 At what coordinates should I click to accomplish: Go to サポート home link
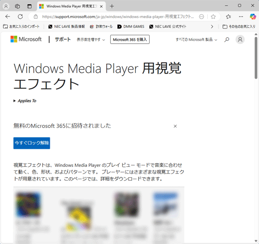(63, 39)
